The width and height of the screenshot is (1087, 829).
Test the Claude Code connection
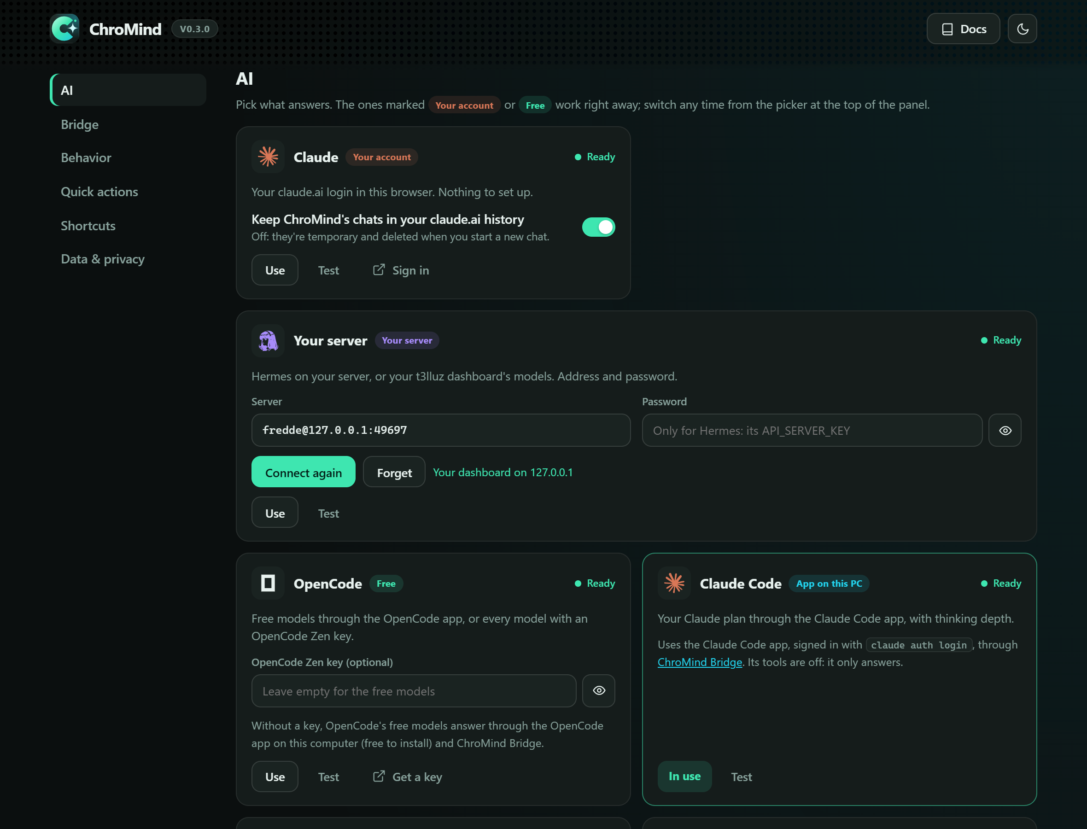[x=741, y=776]
